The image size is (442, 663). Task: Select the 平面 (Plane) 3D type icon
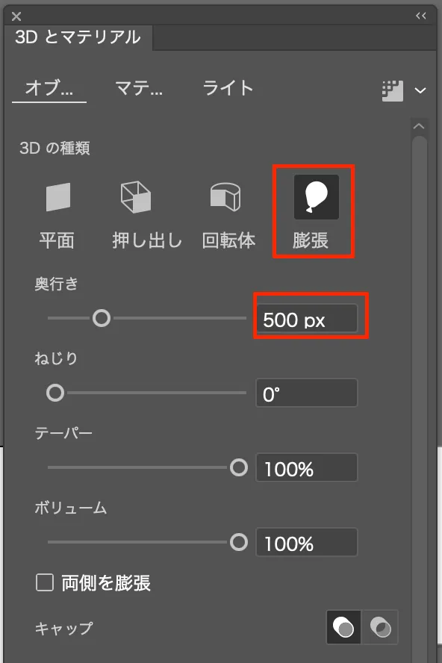[58, 197]
